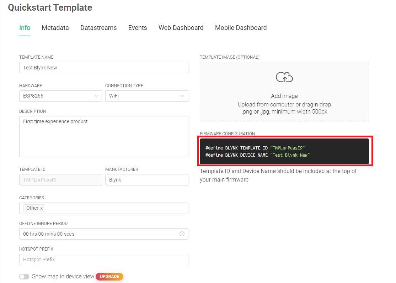Click the Template ID field TMPLnrPuasI9

pos(61,180)
